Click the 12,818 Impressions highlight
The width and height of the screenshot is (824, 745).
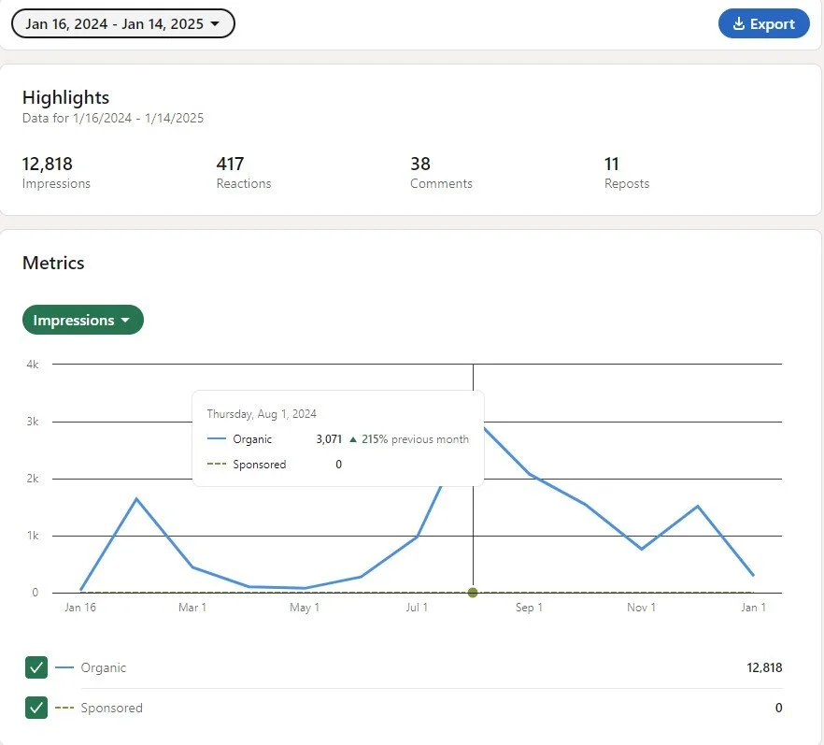[x=56, y=172]
